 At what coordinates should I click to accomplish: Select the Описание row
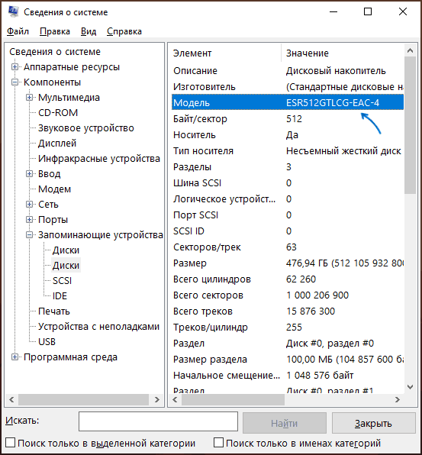click(288, 70)
